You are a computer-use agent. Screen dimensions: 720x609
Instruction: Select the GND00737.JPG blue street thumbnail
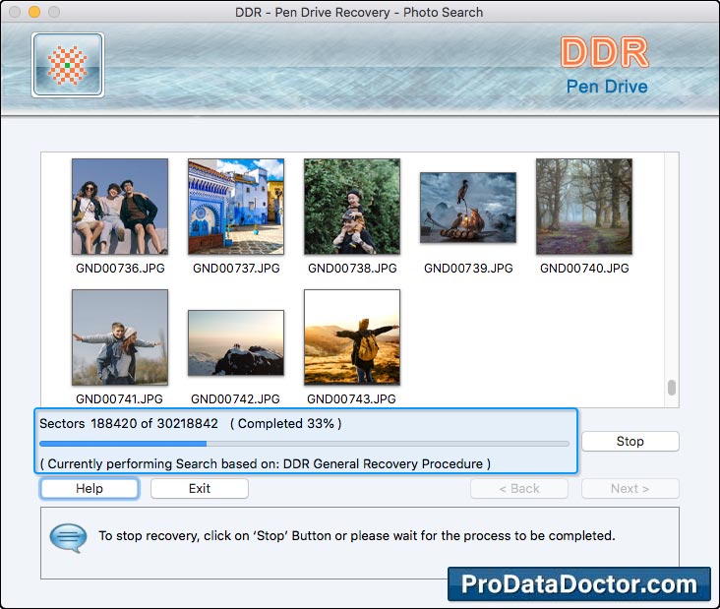(235, 207)
